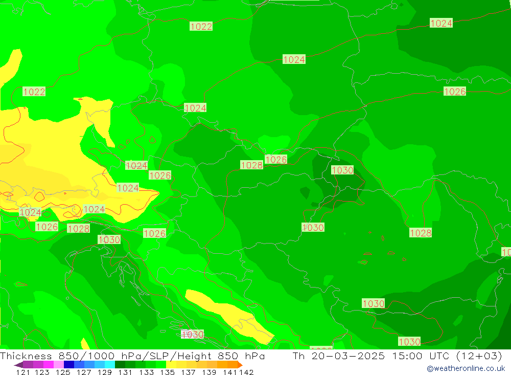Select the bright yellow legend swatch at 135
This screenshot has width=511, height=375.
pyautogui.click(x=171, y=365)
